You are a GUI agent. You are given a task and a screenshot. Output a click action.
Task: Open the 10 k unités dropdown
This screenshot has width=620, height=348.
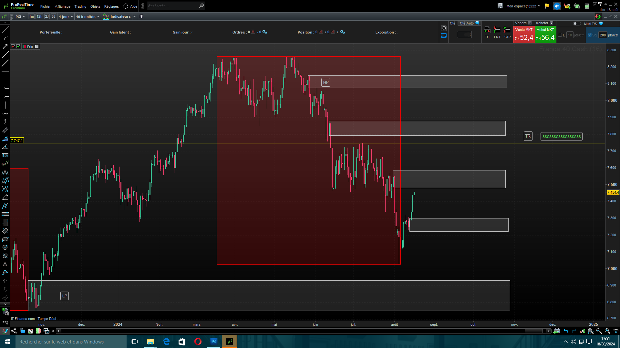pyautogui.click(x=88, y=17)
